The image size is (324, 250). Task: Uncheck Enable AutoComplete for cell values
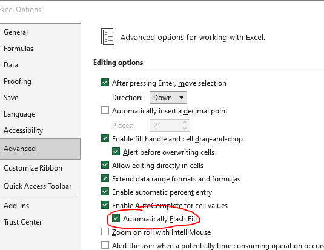click(x=105, y=205)
